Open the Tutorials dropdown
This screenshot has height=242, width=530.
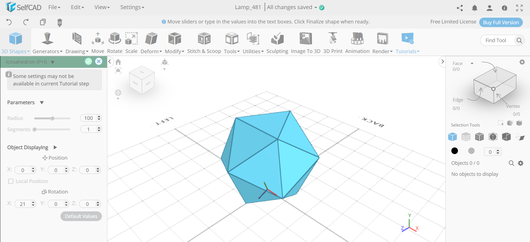[x=407, y=43]
